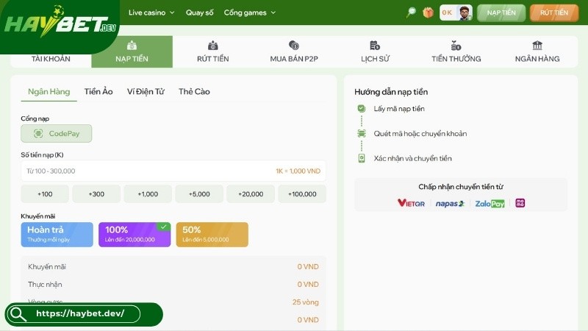This screenshot has height=331, width=588.
Task: Click the wallet icon above NẠP TIỀN tab
Action: [132, 46]
